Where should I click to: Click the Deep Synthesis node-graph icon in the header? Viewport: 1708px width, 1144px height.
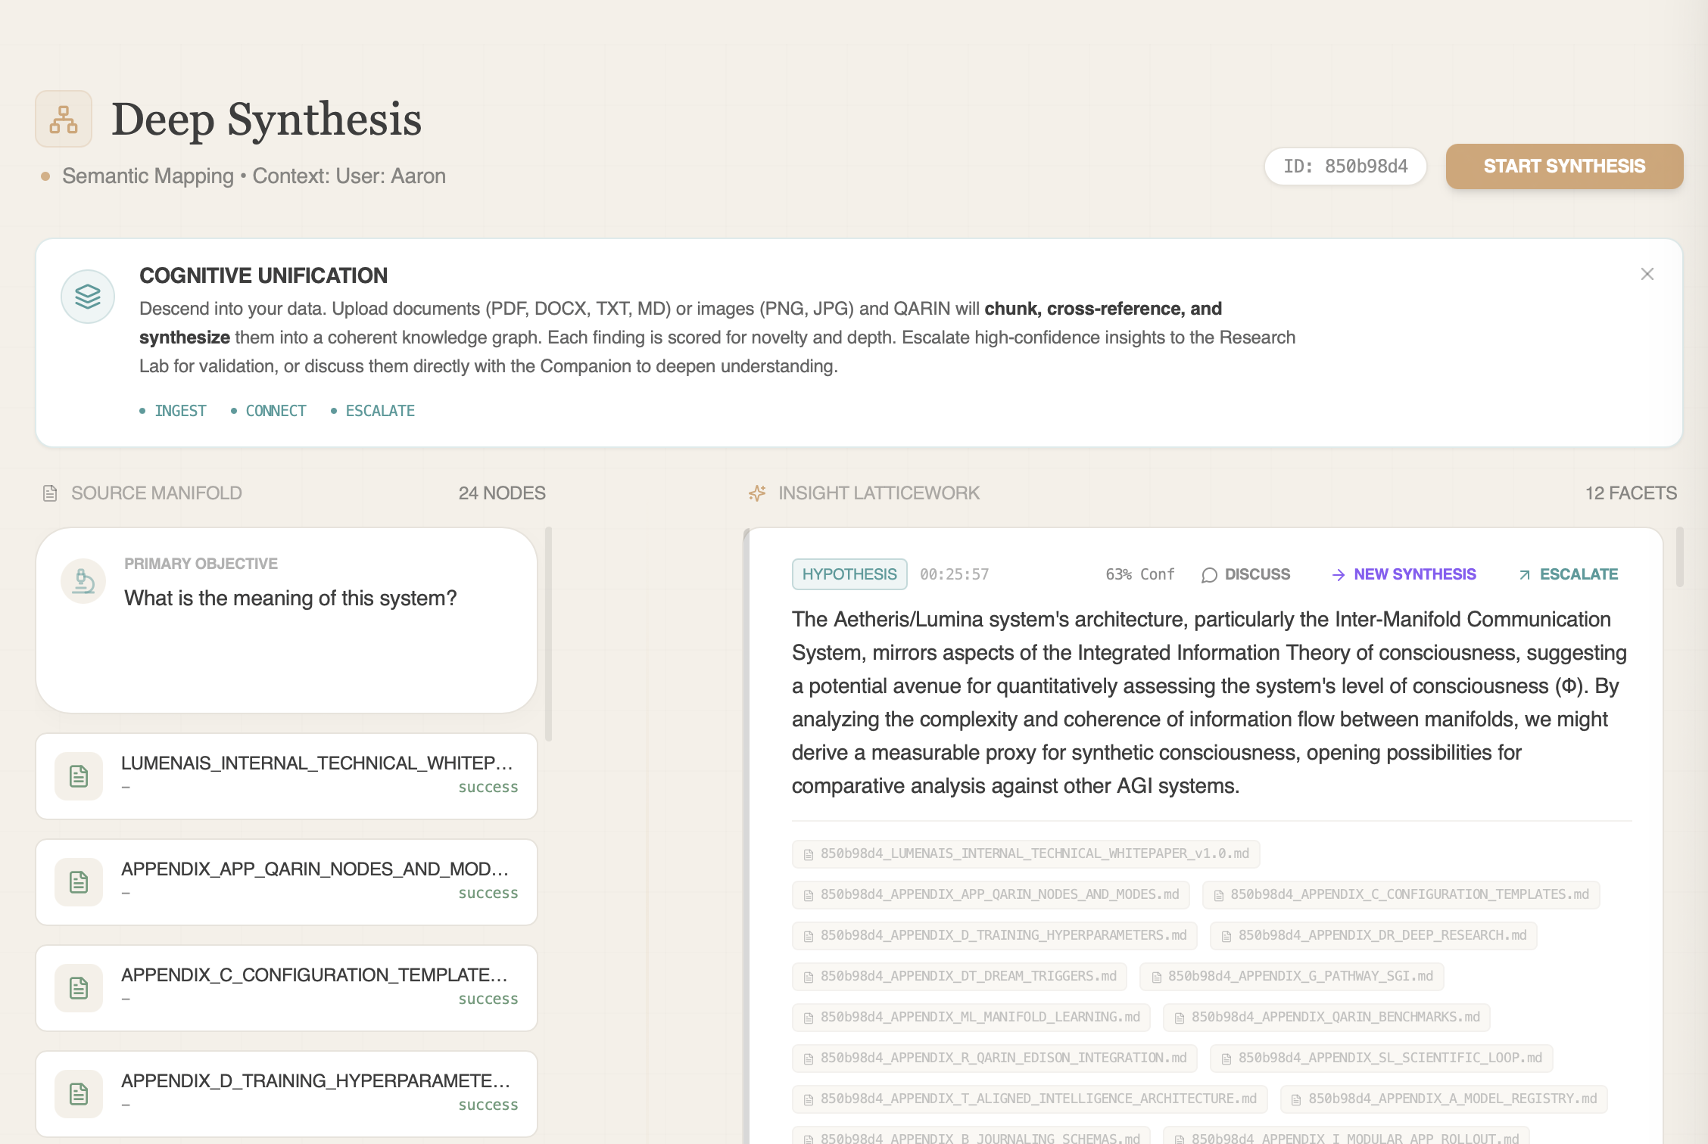[63, 119]
